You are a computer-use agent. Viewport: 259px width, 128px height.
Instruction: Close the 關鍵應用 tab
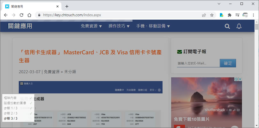click(58, 6)
